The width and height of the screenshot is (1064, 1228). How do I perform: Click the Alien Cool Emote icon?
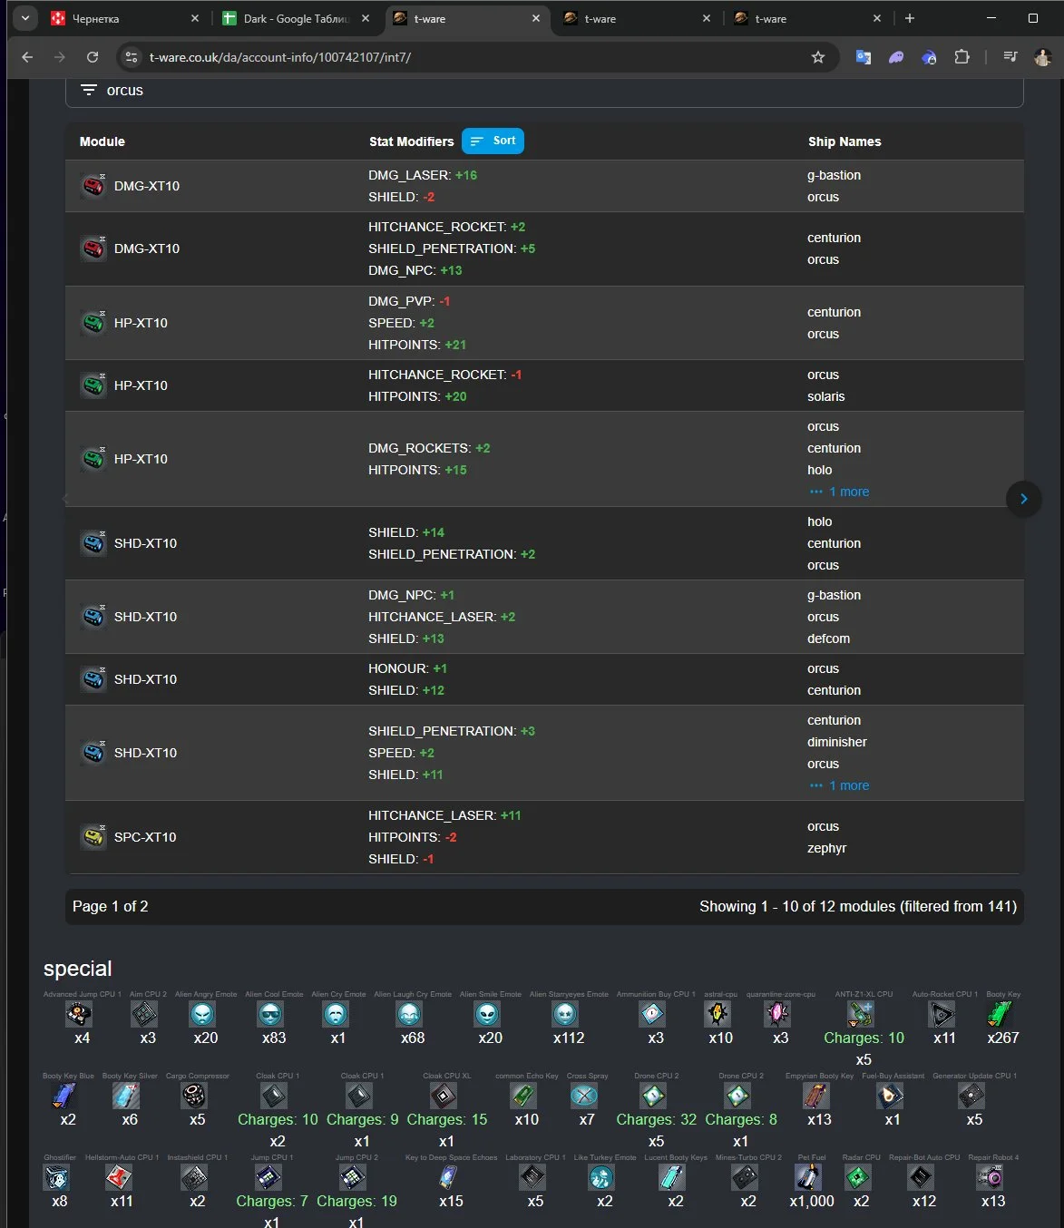(270, 1014)
